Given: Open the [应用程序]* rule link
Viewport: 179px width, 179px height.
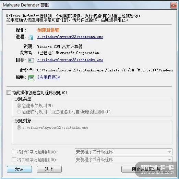Looking at the screenshot, I should point(49,78).
